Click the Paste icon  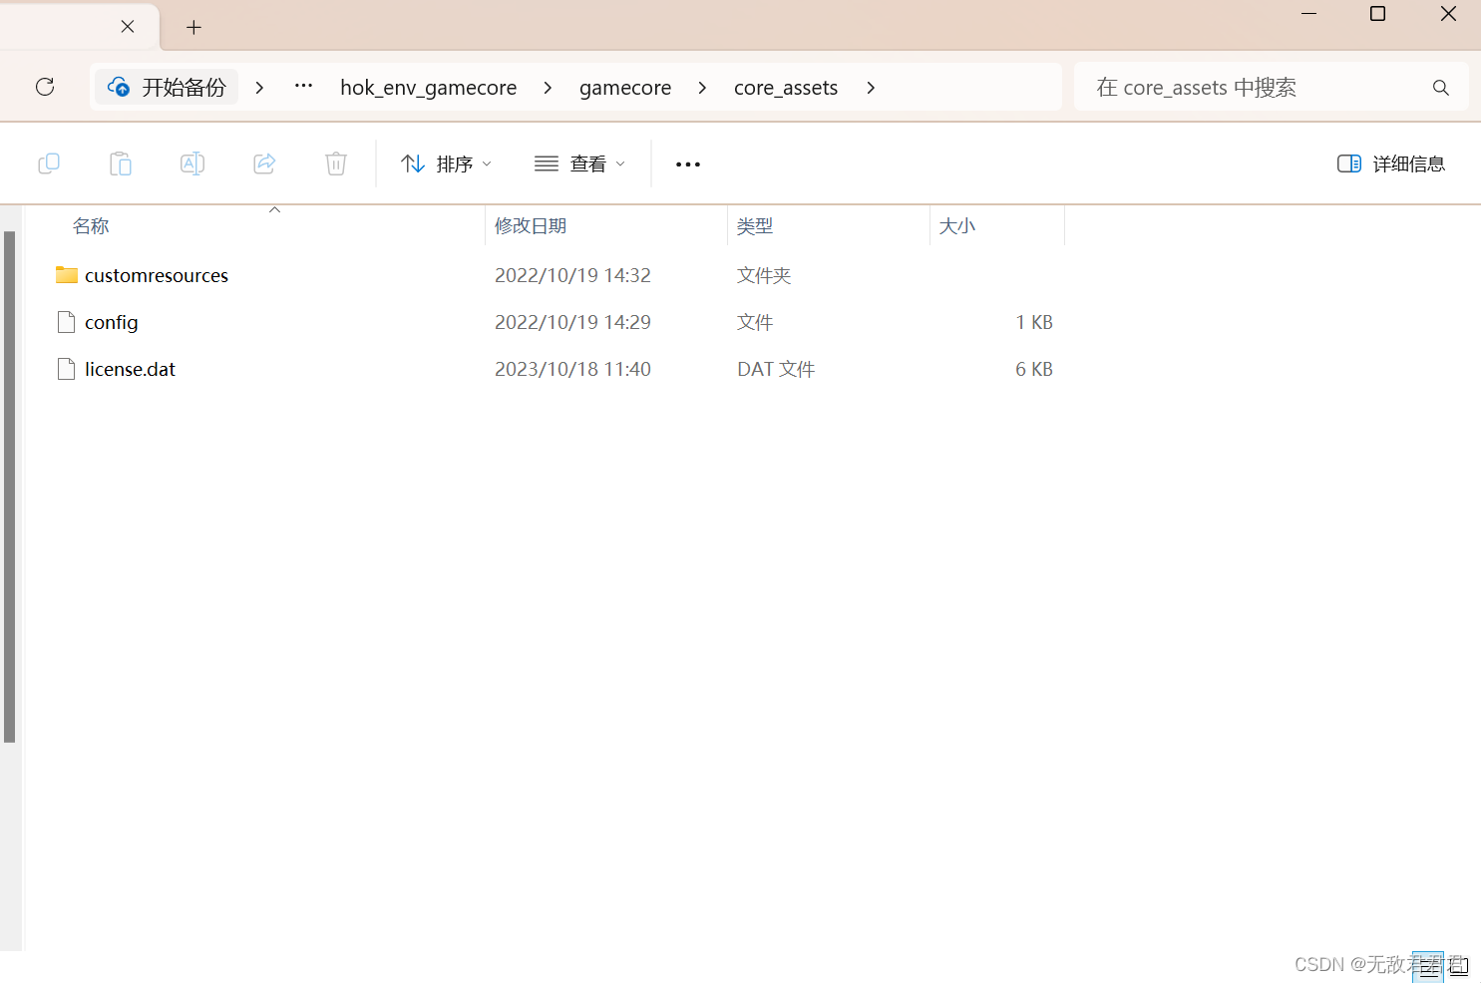point(120,163)
